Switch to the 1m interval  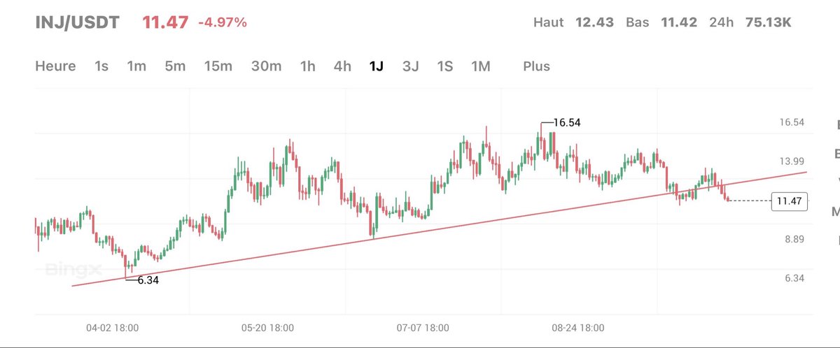(x=136, y=66)
